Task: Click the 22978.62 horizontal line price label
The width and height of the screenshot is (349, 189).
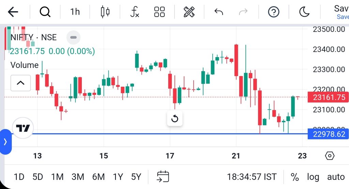Action: (327, 134)
